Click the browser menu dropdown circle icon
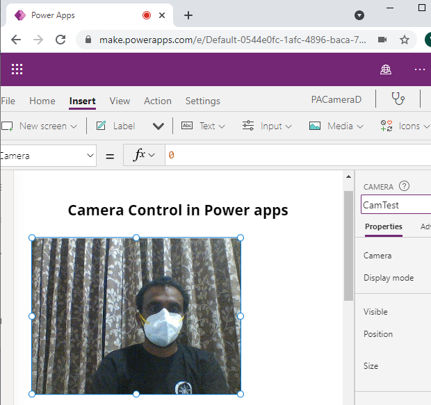 click(x=359, y=15)
